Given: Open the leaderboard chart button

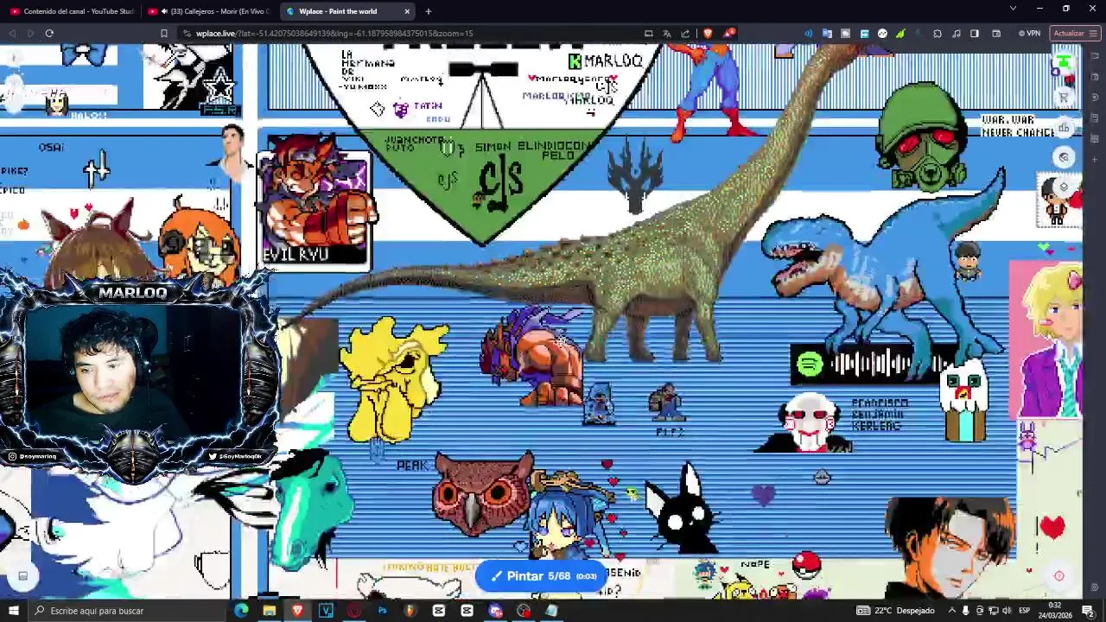Looking at the screenshot, I should click(x=1065, y=128).
